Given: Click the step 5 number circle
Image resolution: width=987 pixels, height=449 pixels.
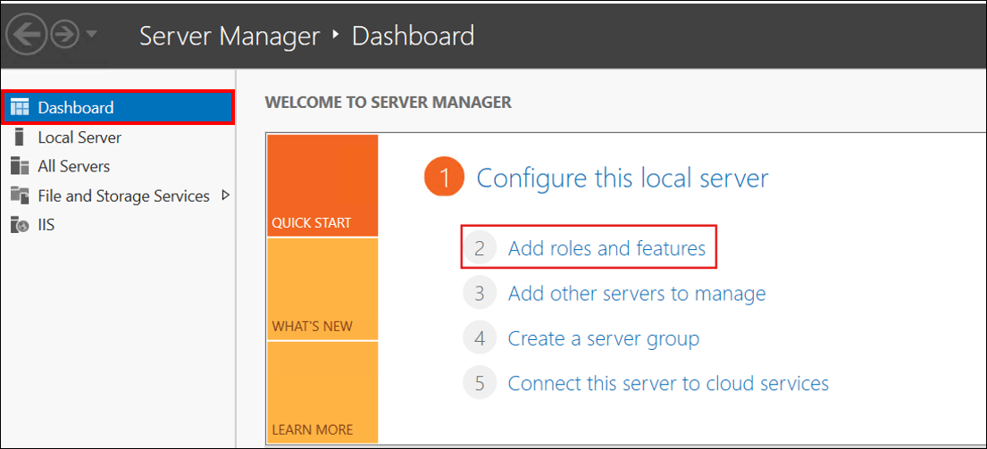Looking at the screenshot, I should 480,383.
